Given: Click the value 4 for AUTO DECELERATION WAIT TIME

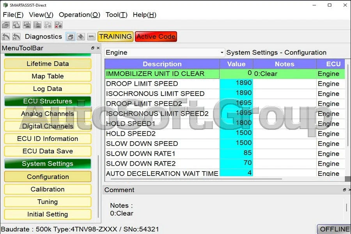Looking at the screenshot, I should (236, 173).
